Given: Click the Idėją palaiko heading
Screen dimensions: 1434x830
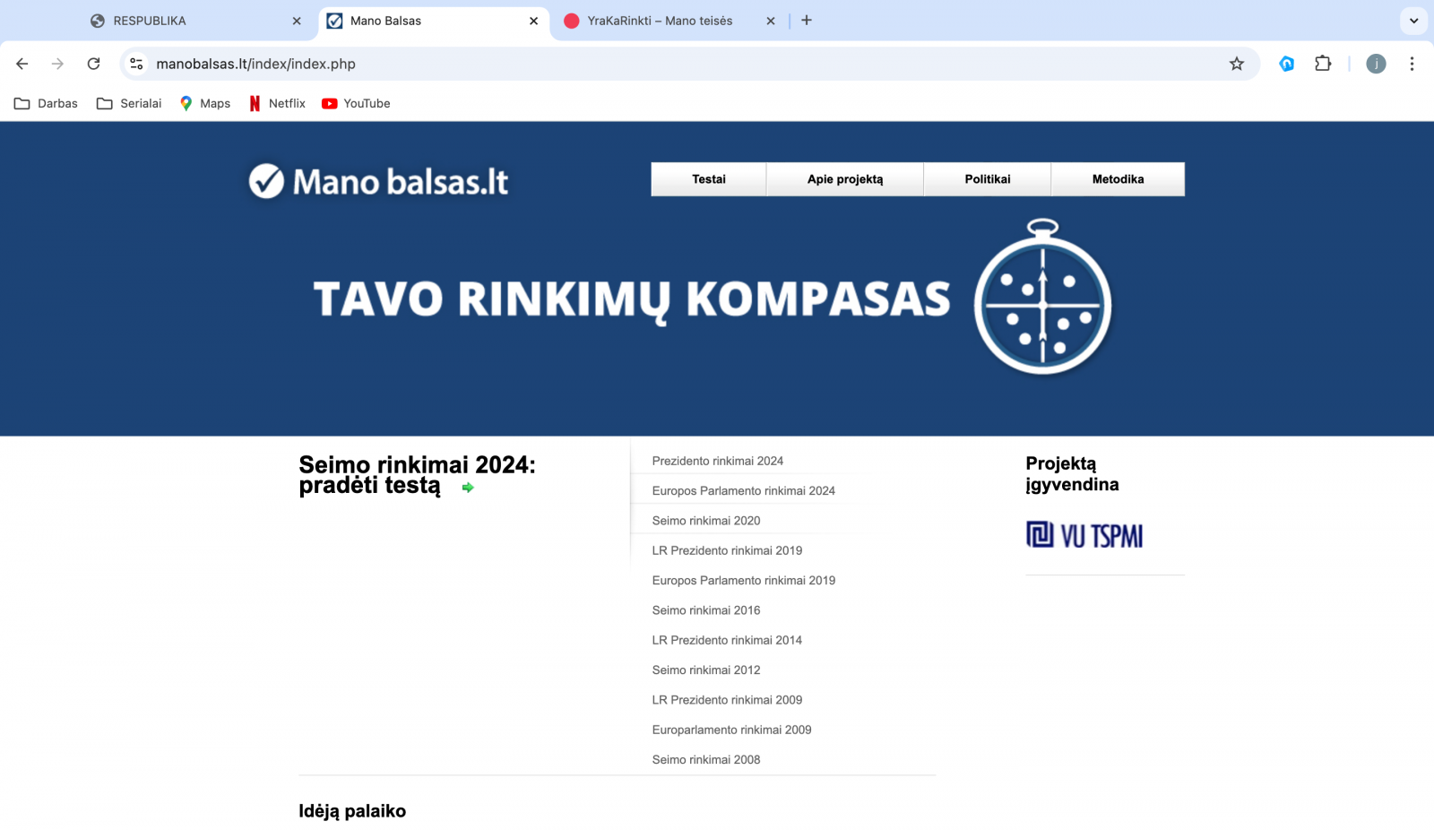Looking at the screenshot, I should click(x=352, y=811).
